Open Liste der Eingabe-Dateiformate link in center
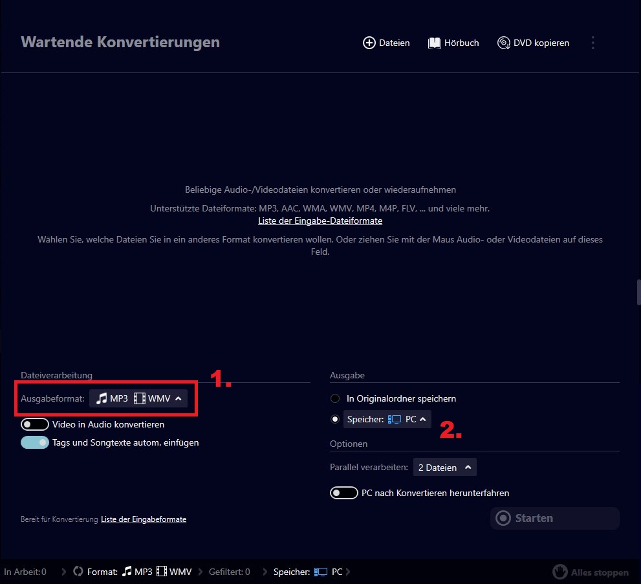The image size is (641, 584). coord(320,221)
